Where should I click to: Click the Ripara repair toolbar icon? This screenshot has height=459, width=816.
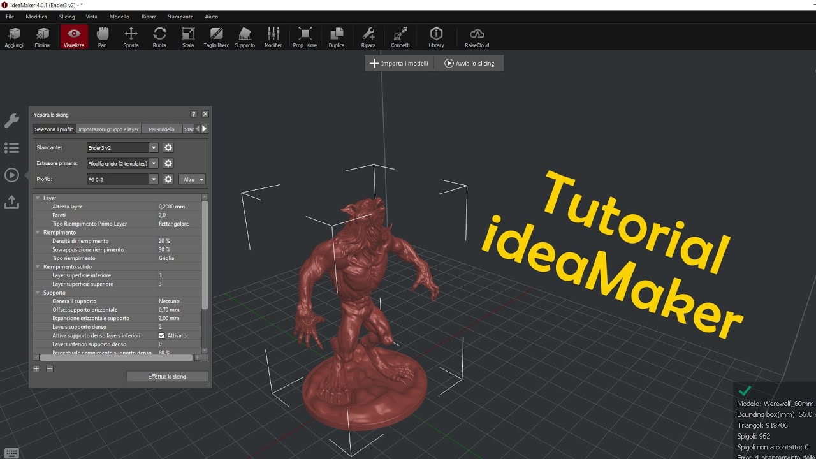click(368, 37)
